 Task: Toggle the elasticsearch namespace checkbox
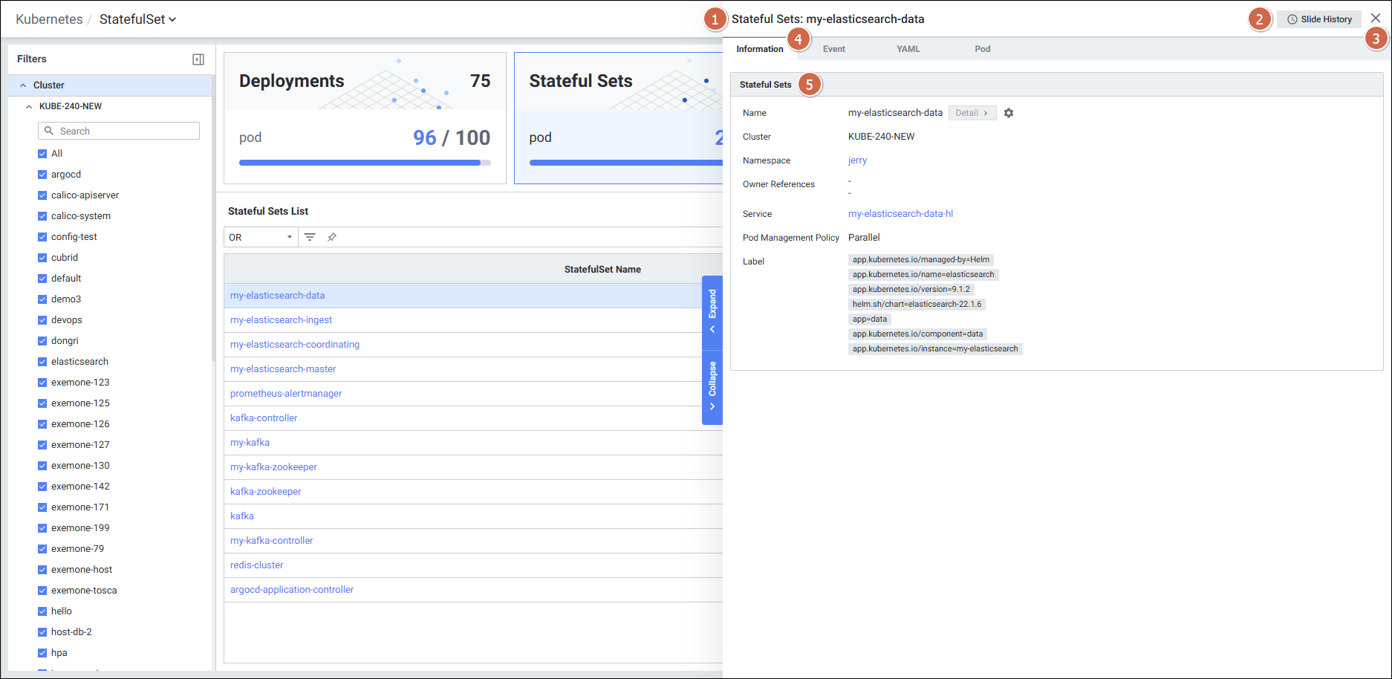click(42, 362)
